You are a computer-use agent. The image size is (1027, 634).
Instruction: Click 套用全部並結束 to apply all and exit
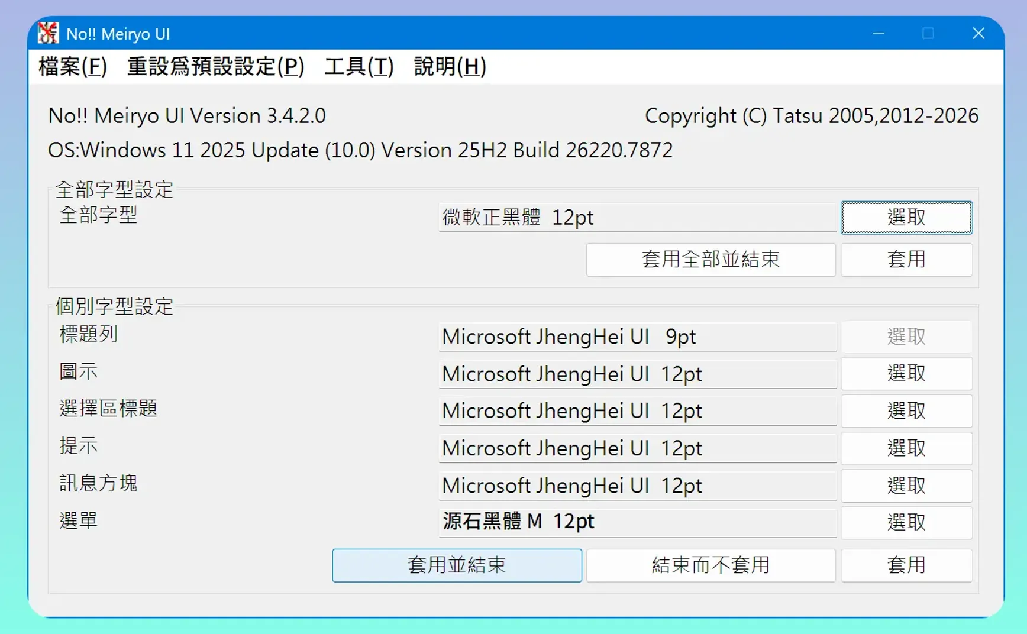click(710, 260)
